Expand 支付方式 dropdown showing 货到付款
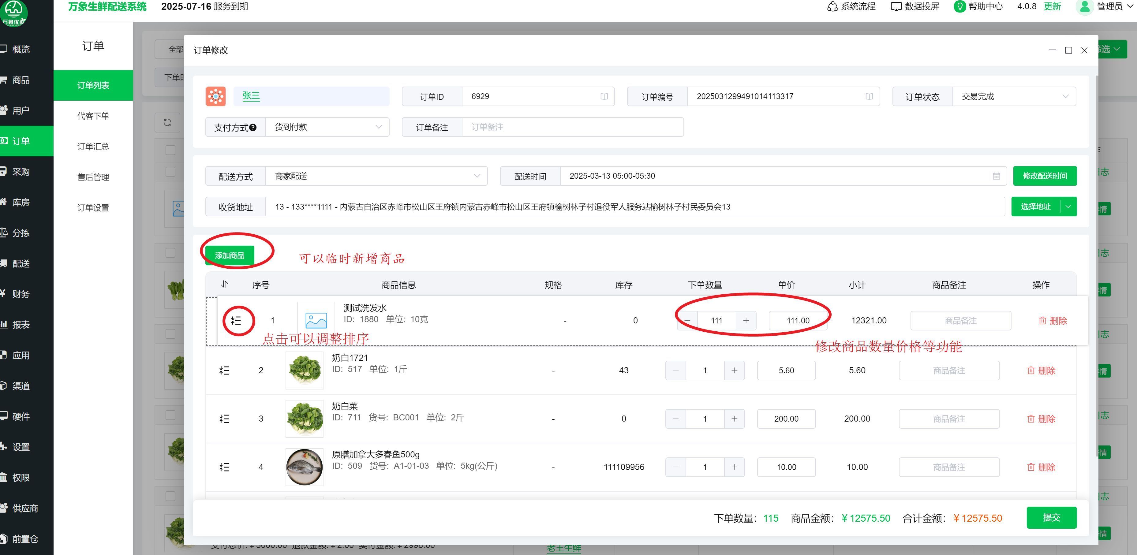 (327, 127)
